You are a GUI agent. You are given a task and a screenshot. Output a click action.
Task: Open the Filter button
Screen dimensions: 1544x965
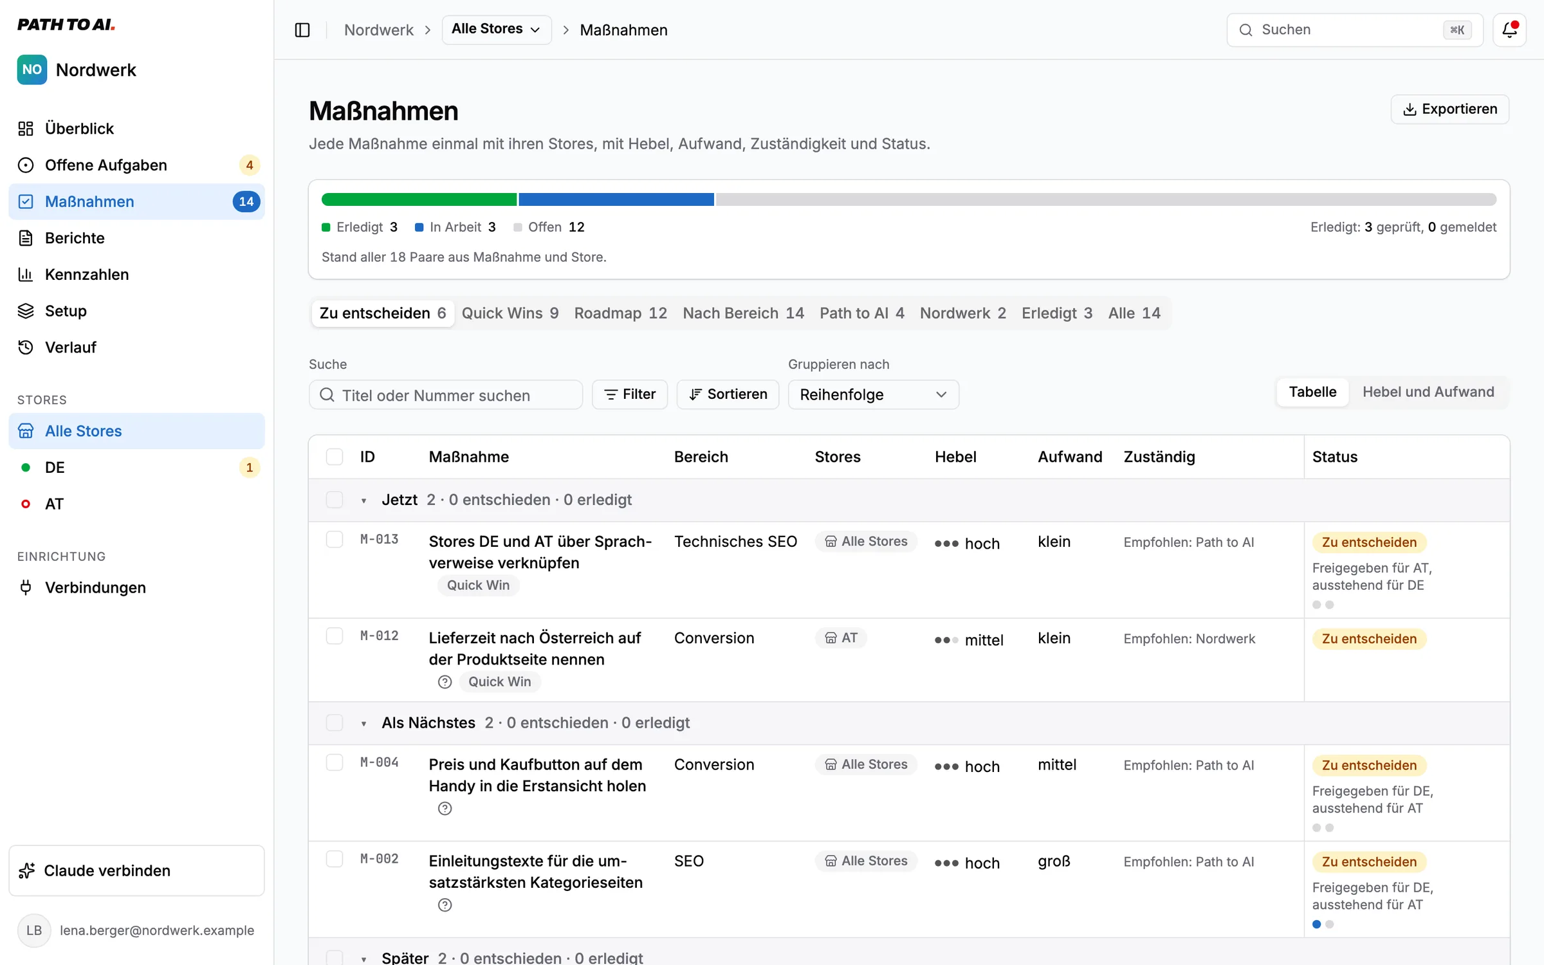pyautogui.click(x=630, y=394)
